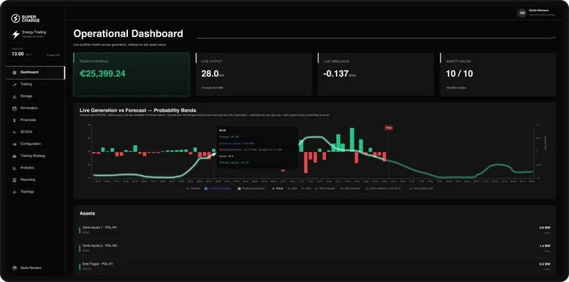Click the -0.137 imbalance value

pyautogui.click(x=335, y=74)
